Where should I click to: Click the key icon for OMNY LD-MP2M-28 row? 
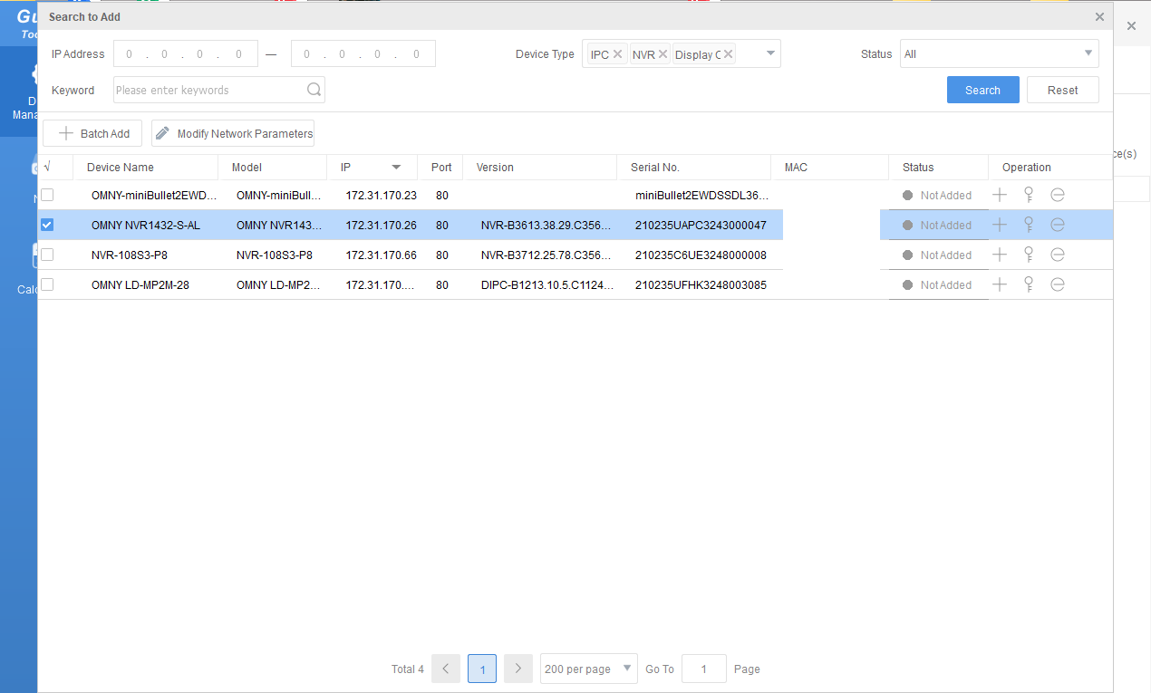pos(1029,284)
